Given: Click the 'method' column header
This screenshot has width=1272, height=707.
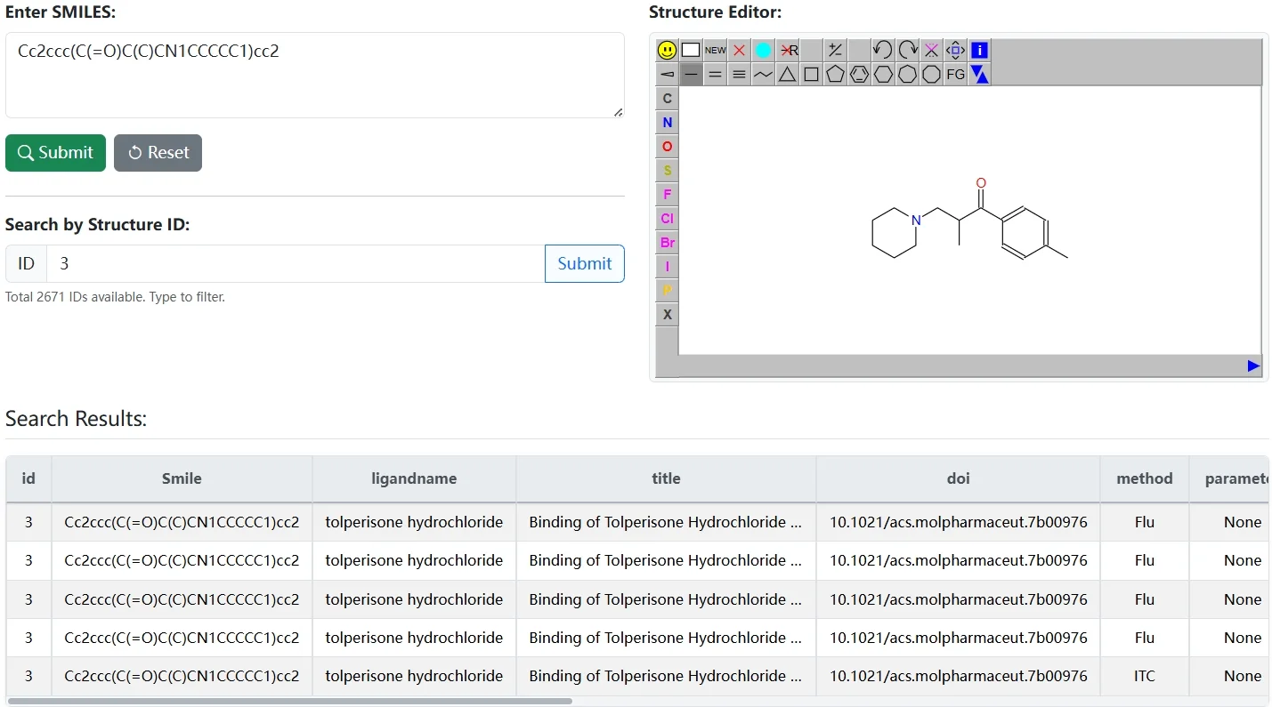Looking at the screenshot, I should point(1145,478).
